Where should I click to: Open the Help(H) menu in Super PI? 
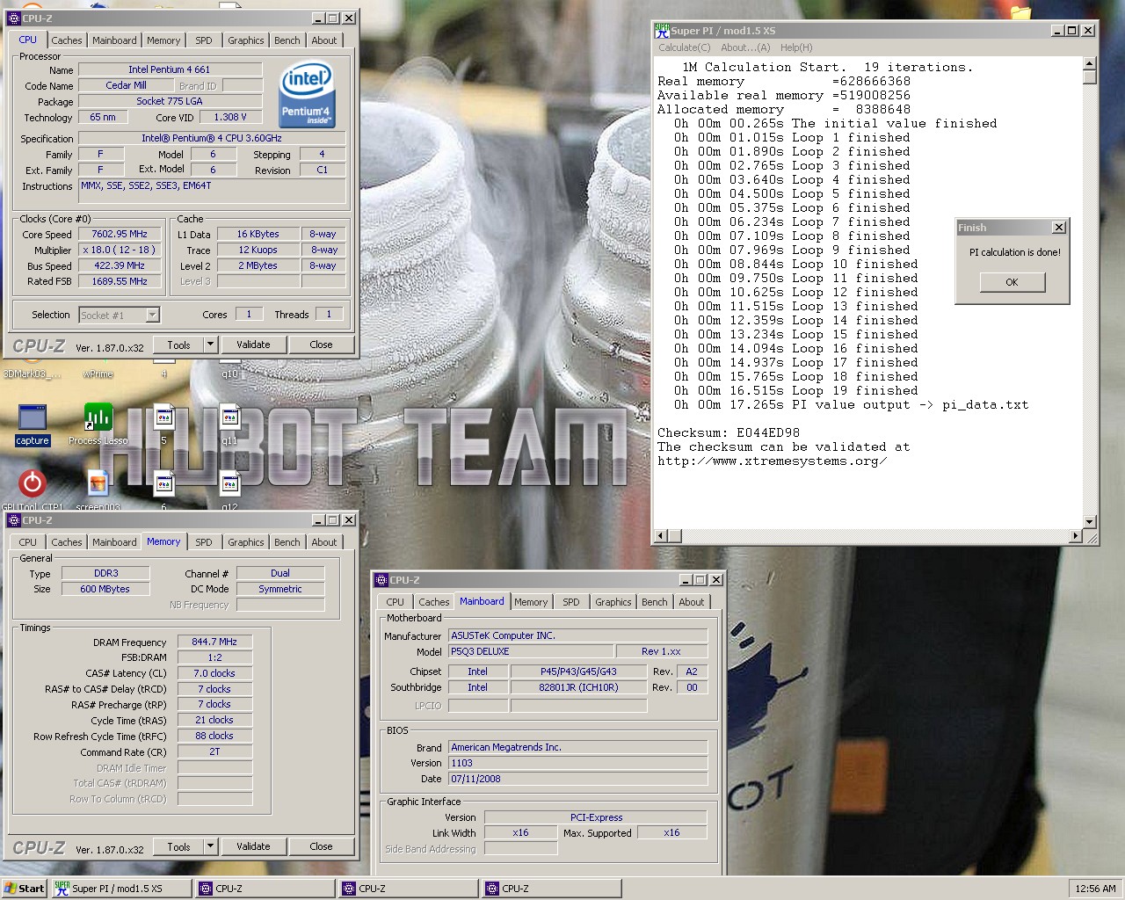tap(796, 47)
